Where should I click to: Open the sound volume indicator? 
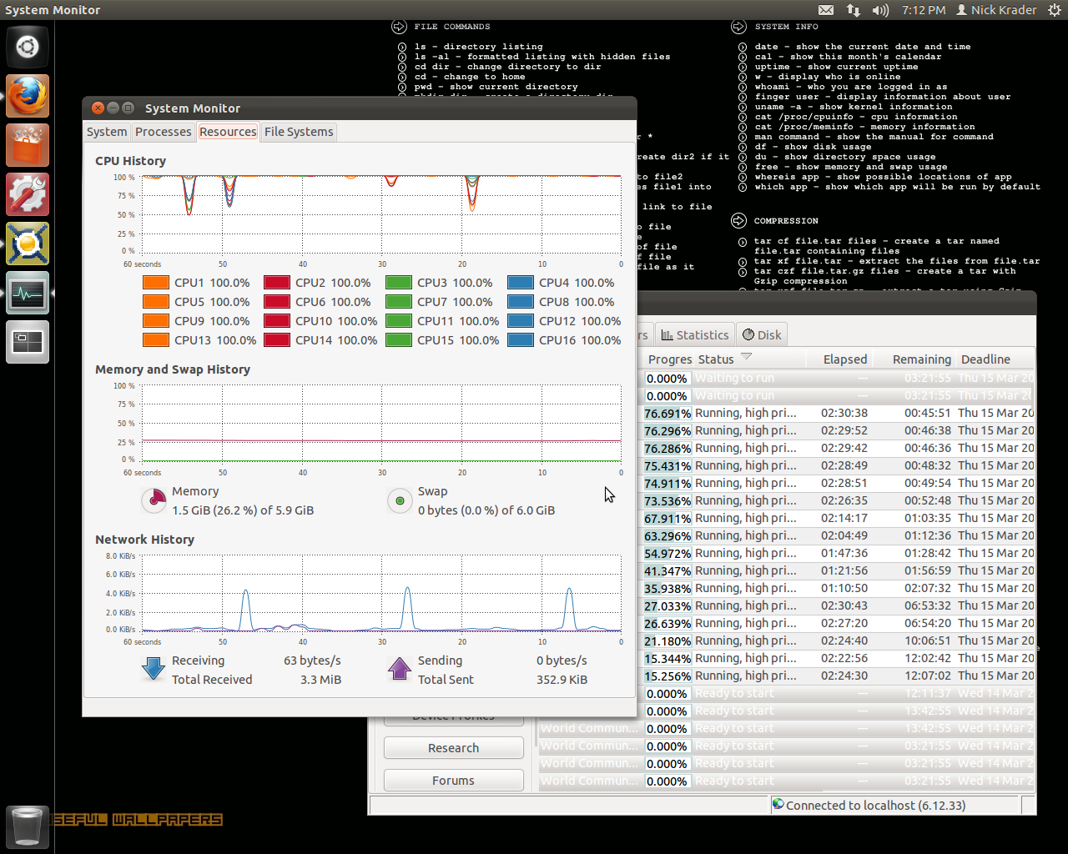coord(880,10)
